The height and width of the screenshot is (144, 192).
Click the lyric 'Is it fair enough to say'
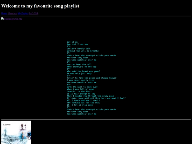click(81, 94)
